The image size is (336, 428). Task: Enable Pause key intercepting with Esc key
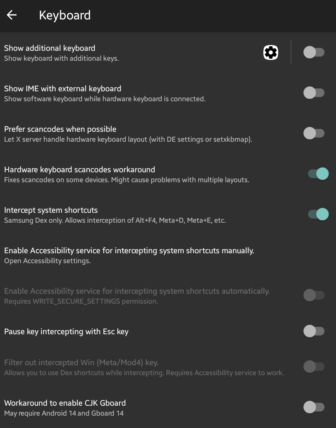[x=314, y=331]
